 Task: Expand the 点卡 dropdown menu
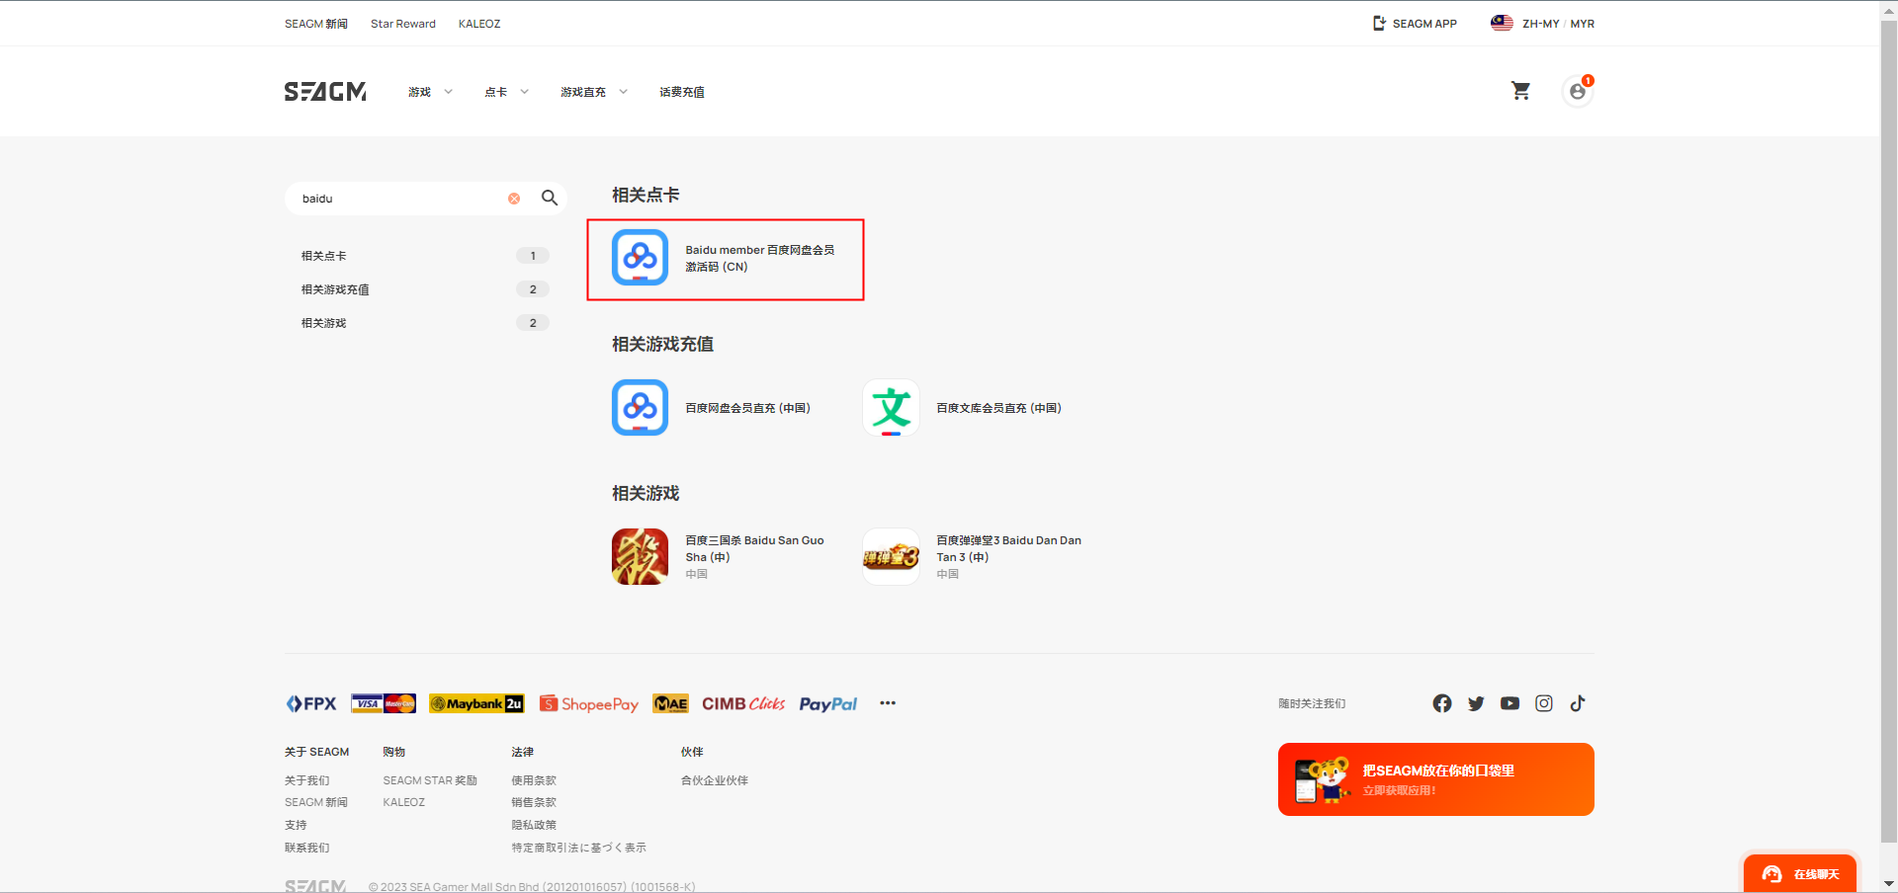506,92
